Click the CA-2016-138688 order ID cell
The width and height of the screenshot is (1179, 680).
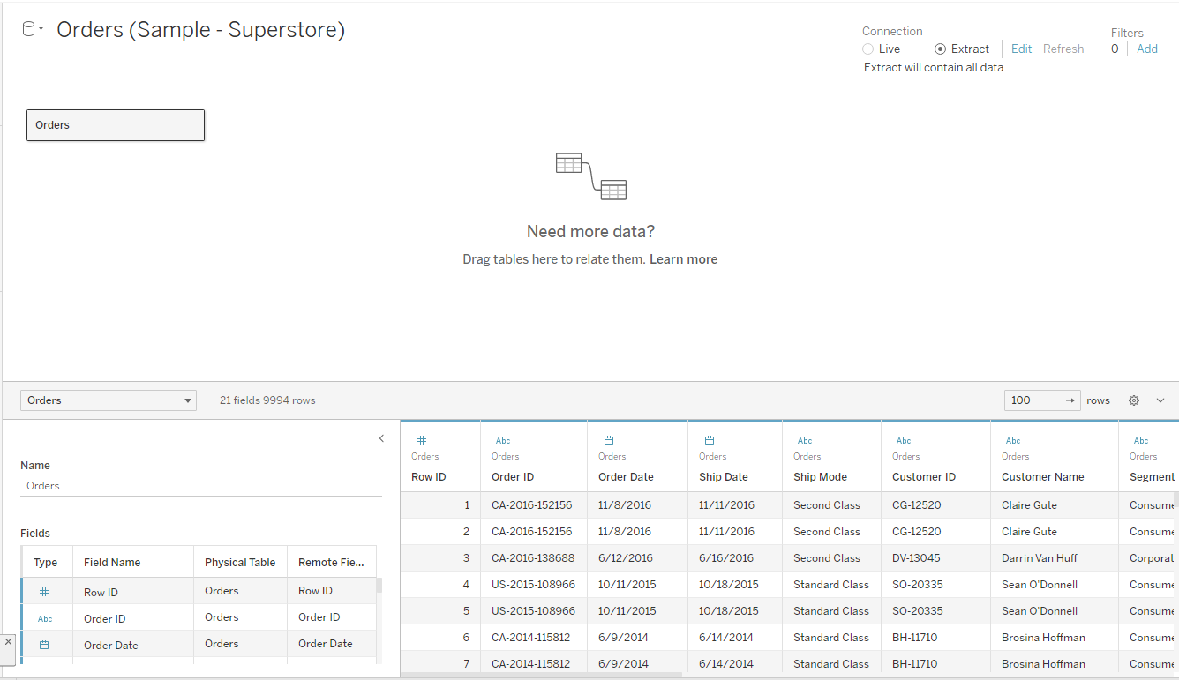coord(532,558)
